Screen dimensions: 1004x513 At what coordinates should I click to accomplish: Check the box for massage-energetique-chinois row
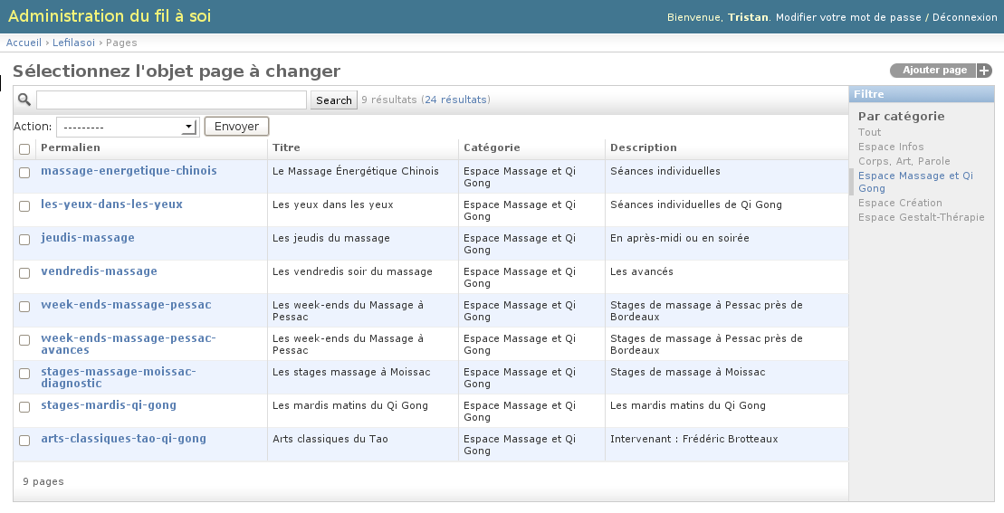[x=24, y=172]
